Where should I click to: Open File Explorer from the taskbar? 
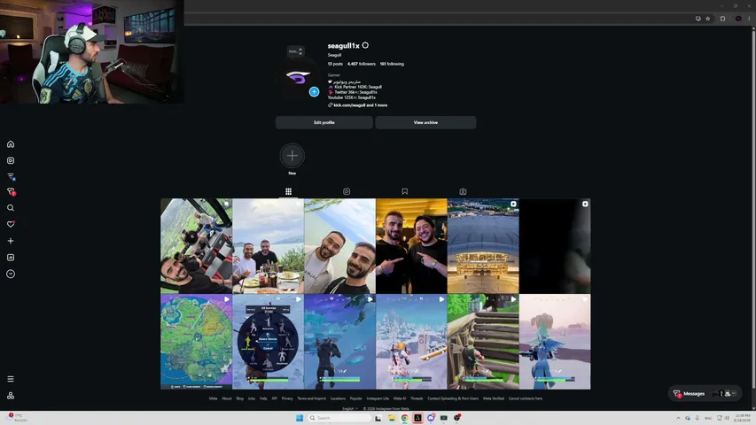click(392, 418)
